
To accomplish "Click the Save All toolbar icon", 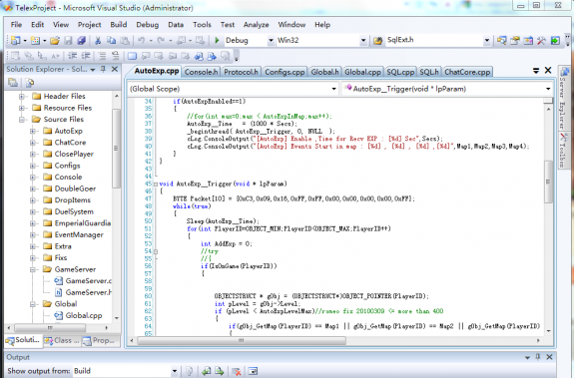I will (81, 41).
